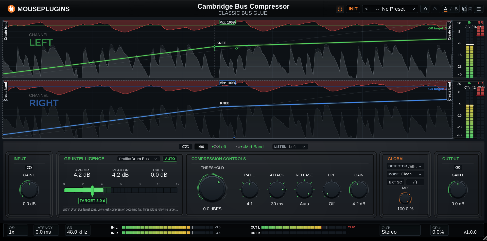
Task: Click the MOUSEPLUGINS logo icon
Action: (11, 9)
